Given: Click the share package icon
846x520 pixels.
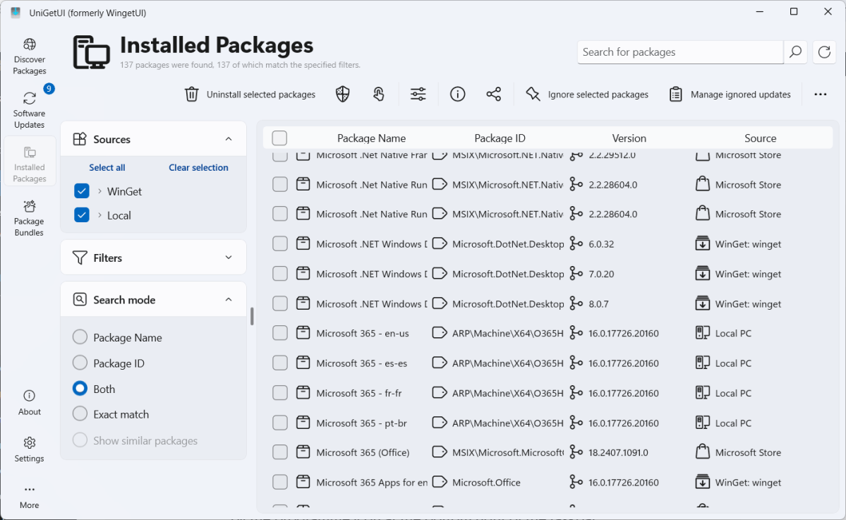Looking at the screenshot, I should click(x=494, y=95).
